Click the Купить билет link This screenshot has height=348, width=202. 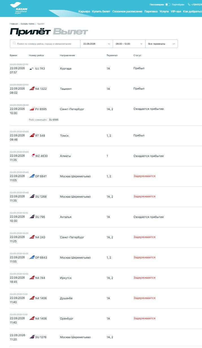(x=101, y=12)
